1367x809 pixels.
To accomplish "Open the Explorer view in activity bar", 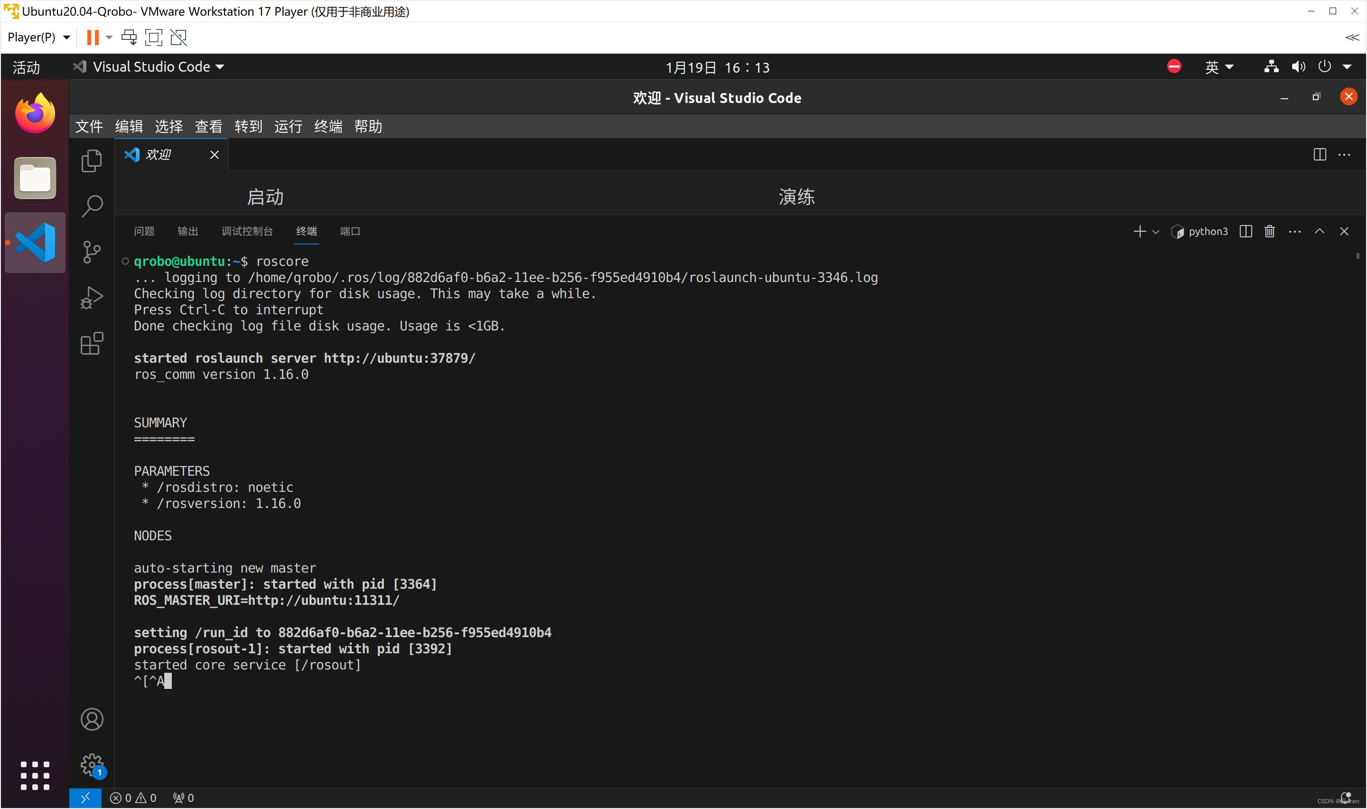I will tap(92, 161).
